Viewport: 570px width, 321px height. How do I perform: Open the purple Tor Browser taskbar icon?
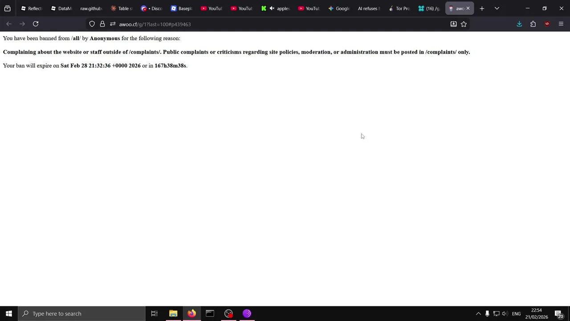coord(247,313)
